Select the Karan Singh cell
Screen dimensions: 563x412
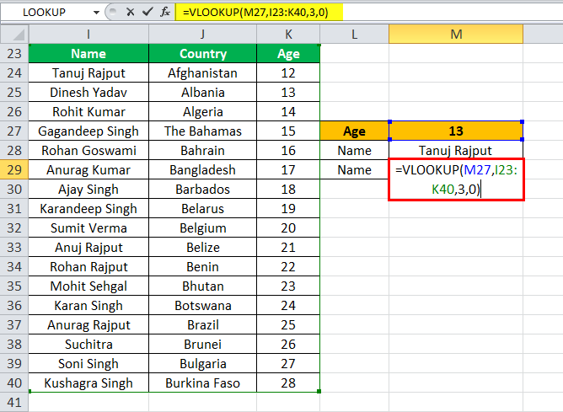click(88, 305)
